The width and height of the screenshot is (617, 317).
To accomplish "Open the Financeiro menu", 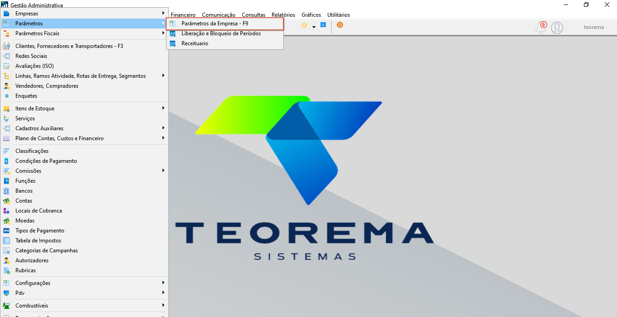I will (183, 15).
